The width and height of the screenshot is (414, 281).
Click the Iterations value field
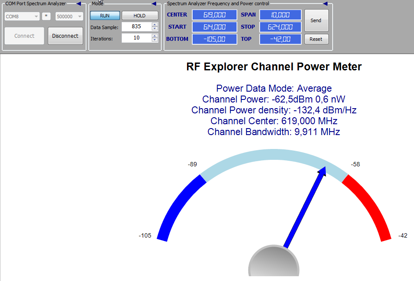pyautogui.click(x=137, y=38)
